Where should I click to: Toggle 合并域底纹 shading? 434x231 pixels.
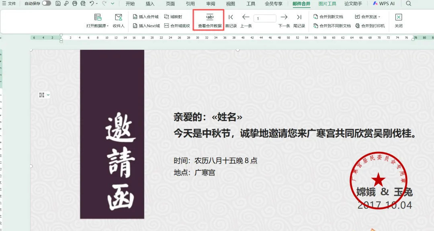177,26
